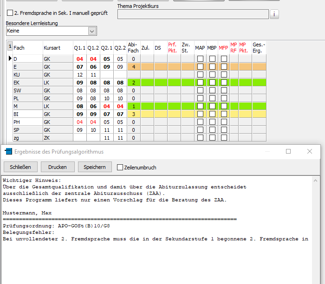325x284 pixels.
Task: Click the Kursart column header
Action: (x=58, y=48)
